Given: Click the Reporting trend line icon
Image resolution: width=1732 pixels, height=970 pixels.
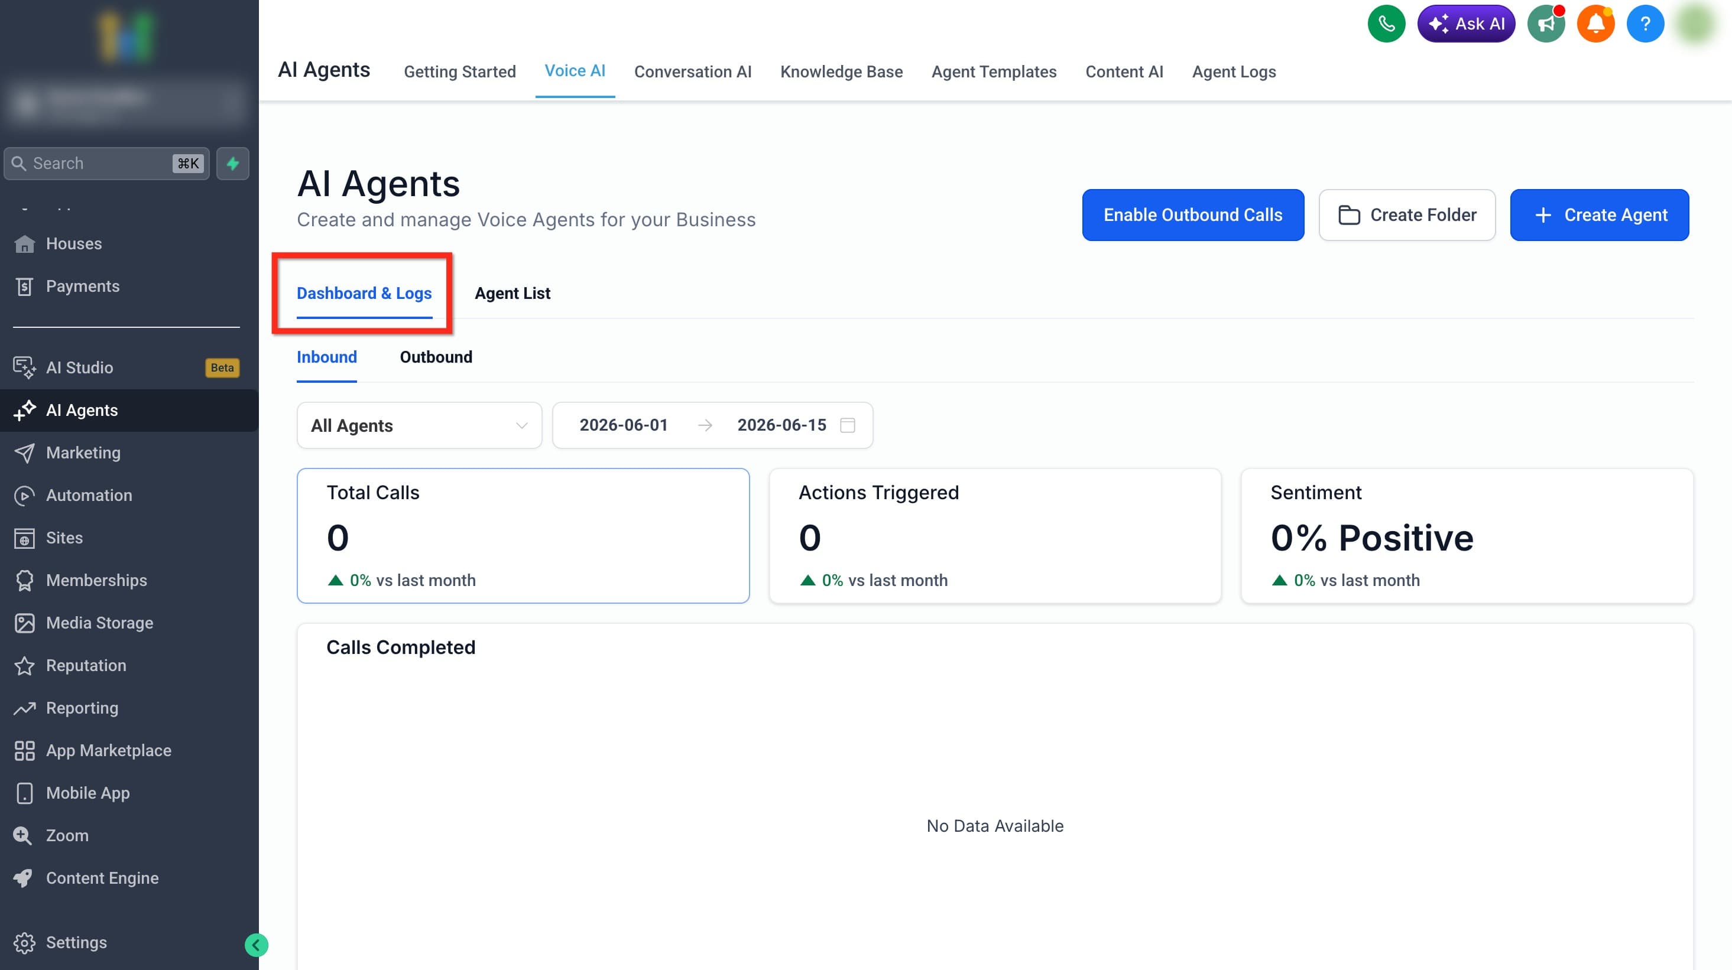Looking at the screenshot, I should click(x=24, y=708).
